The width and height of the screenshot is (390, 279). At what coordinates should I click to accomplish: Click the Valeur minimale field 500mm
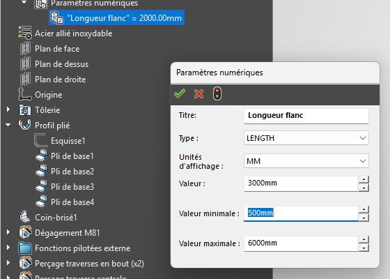(x=301, y=213)
